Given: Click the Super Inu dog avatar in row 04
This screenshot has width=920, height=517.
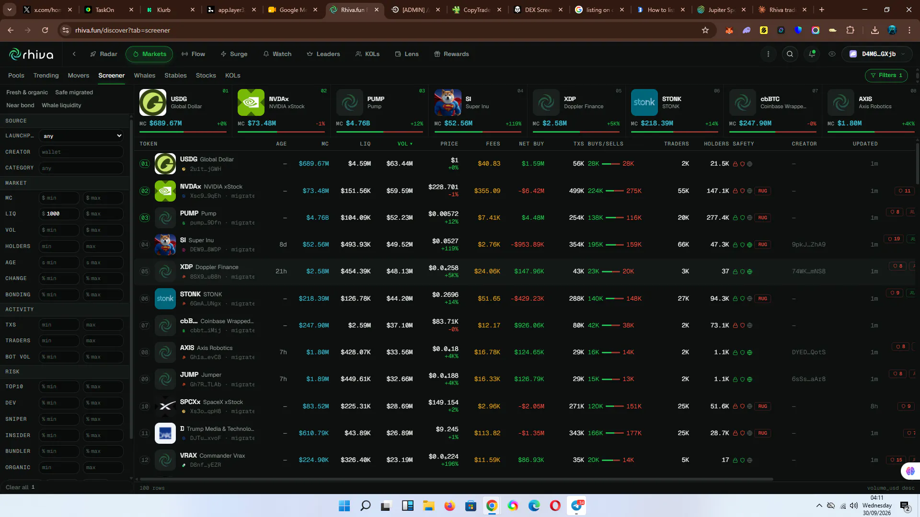Looking at the screenshot, I should pyautogui.click(x=165, y=245).
